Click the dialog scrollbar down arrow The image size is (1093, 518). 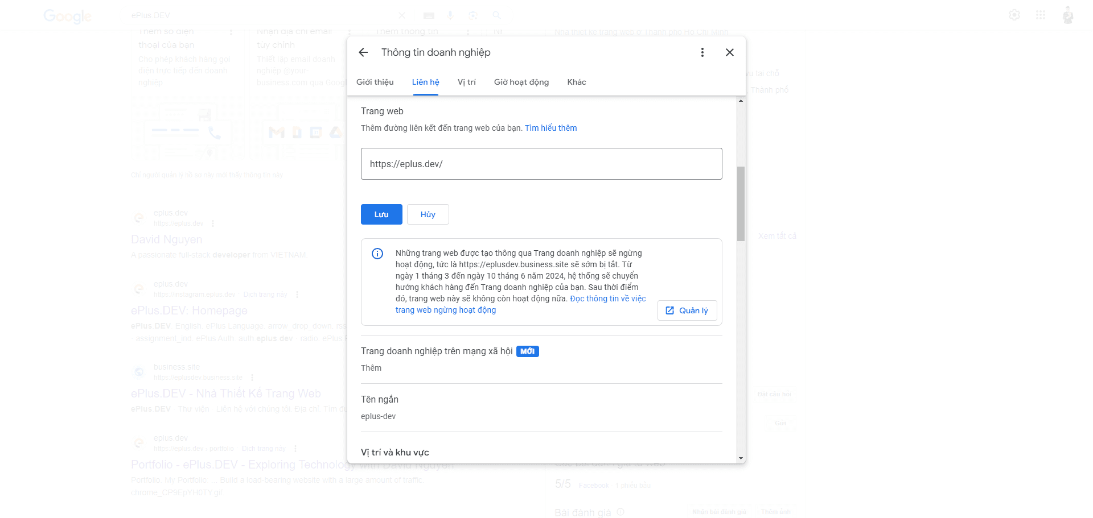pyautogui.click(x=741, y=458)
